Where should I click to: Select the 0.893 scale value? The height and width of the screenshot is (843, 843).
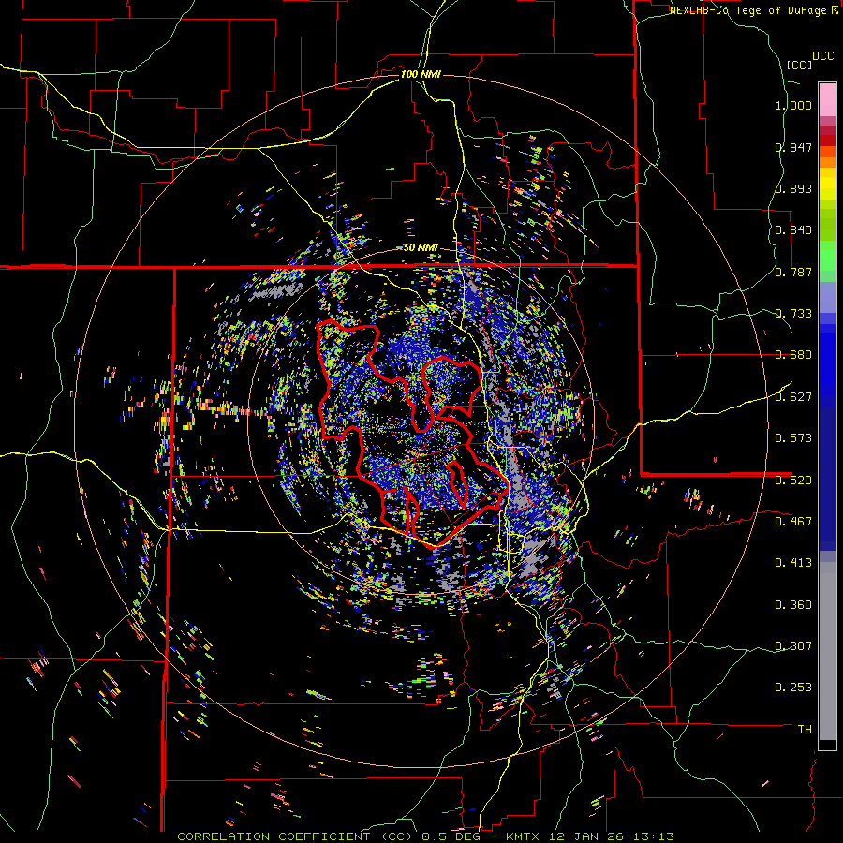793,188
